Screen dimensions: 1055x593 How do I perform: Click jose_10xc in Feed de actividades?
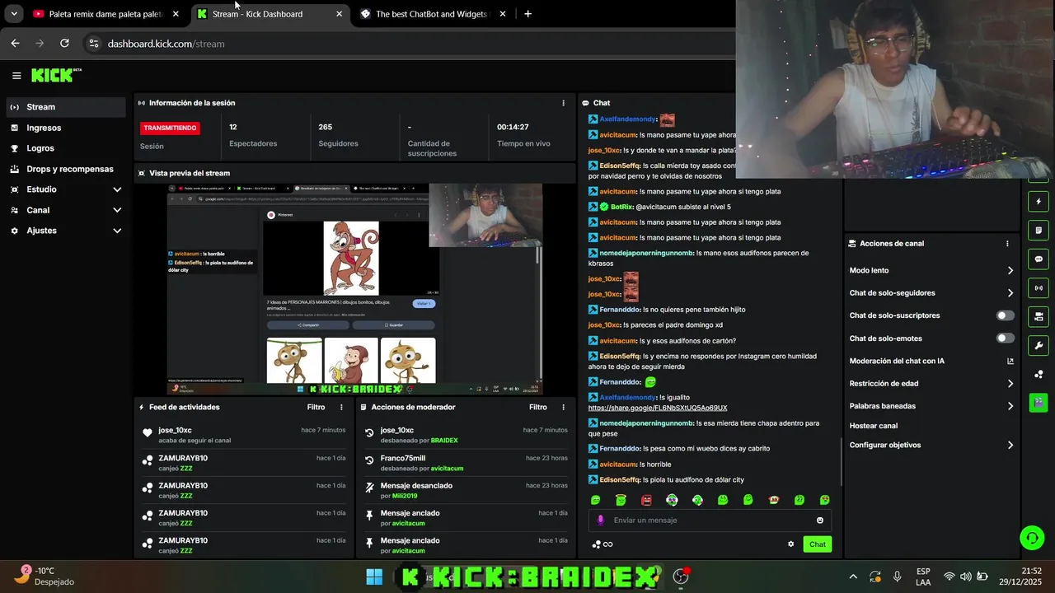(x=175, y=430)
